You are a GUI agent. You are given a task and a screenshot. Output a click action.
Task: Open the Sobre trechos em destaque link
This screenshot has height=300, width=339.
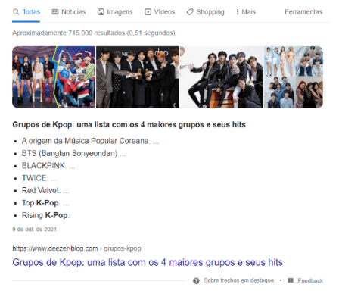point(238,280)
